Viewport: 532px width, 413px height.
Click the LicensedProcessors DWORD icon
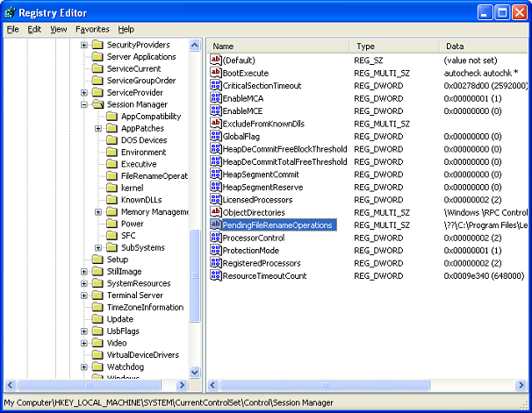coord(215,199)
